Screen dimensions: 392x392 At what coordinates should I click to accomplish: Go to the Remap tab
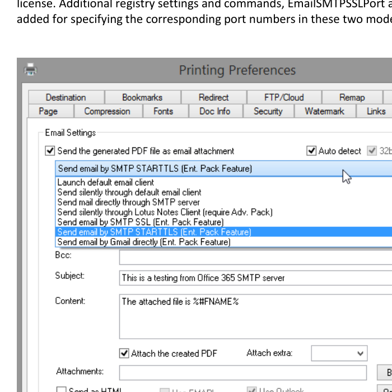pyautogui.click(x=352, y=97)
